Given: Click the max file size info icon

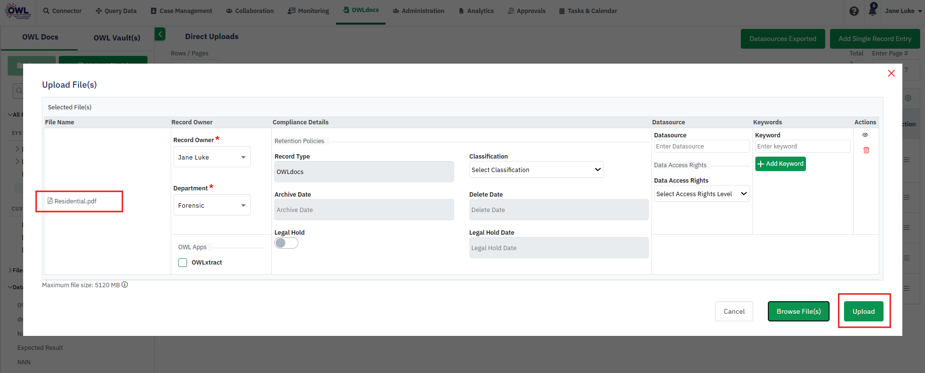Looking at the screenshot, I should (x=125, y=285).
